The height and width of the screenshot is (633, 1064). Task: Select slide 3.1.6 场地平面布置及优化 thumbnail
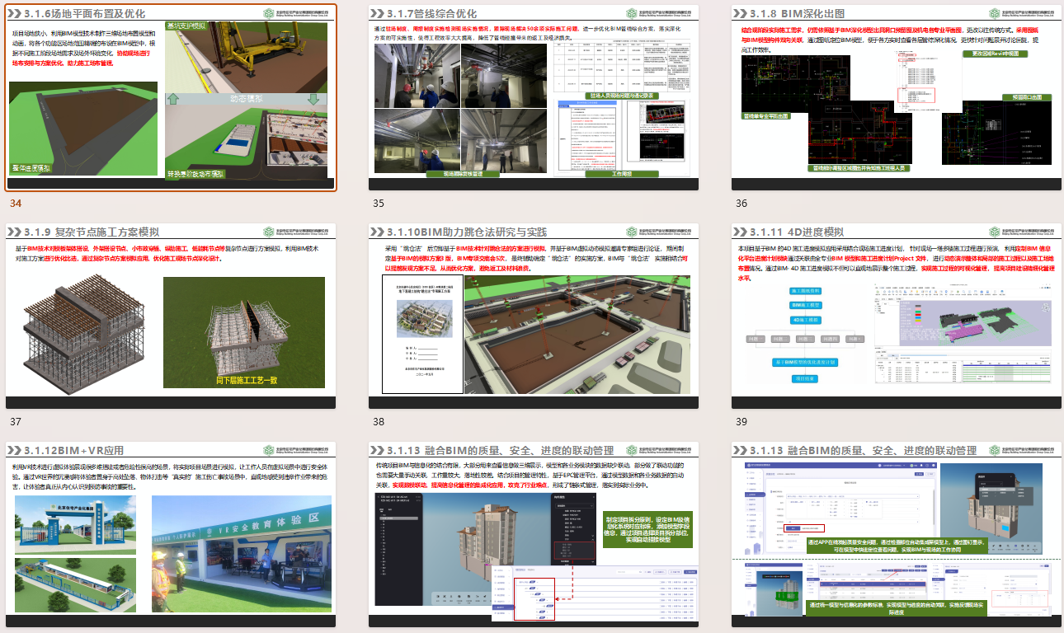coord(171,97)
